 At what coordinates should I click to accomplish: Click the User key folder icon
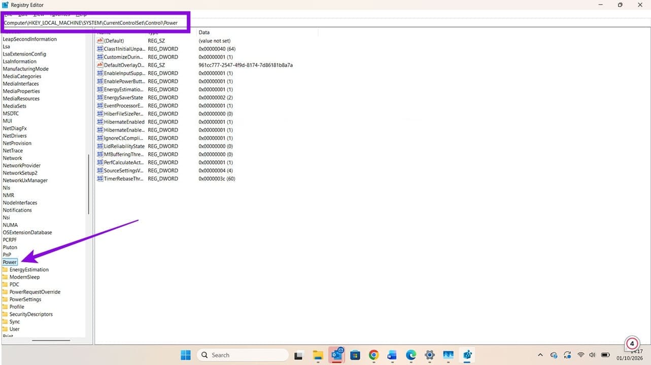[5, 329]
